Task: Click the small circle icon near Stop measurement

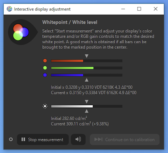Action: [x=11, y=139]
